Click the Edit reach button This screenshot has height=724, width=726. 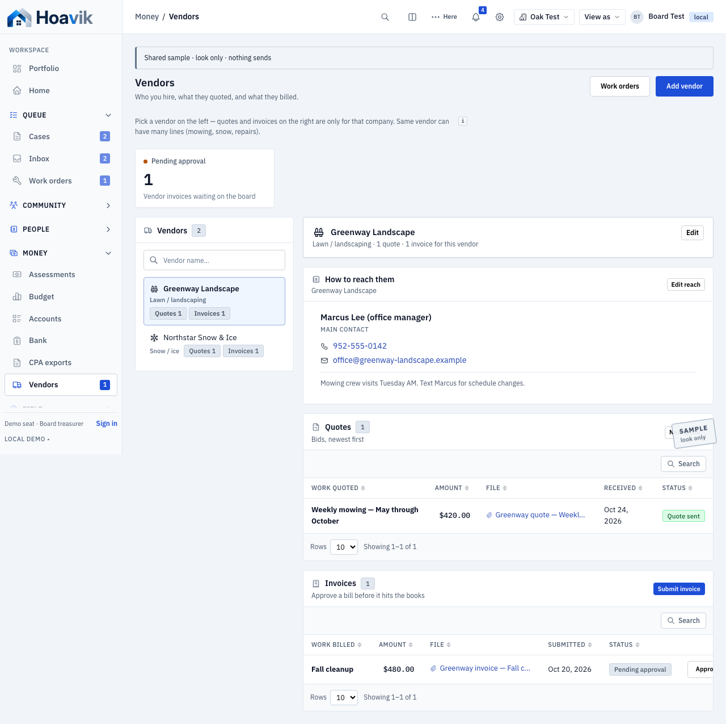click(686, 284)
